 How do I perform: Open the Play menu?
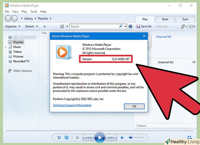click(x=24, y=12)
